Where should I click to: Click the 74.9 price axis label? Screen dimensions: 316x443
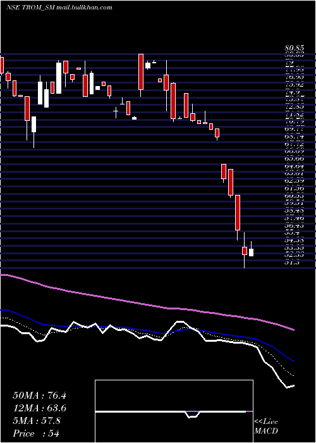point(292,92)
